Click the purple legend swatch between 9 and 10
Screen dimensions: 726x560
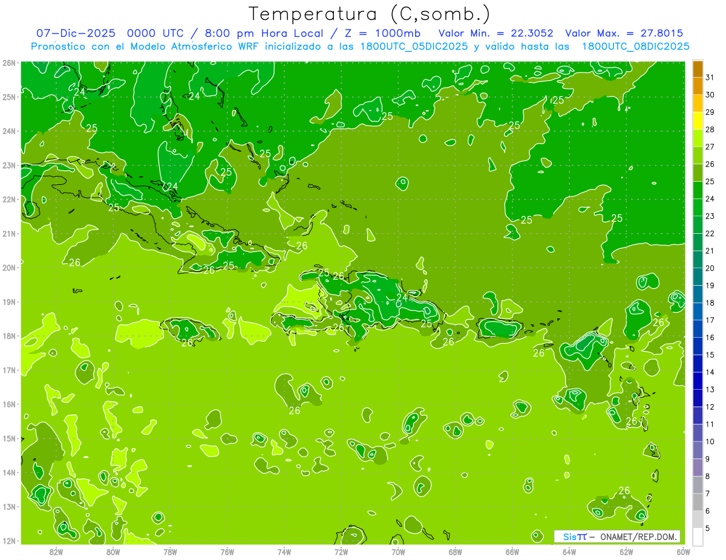(698, 450)
